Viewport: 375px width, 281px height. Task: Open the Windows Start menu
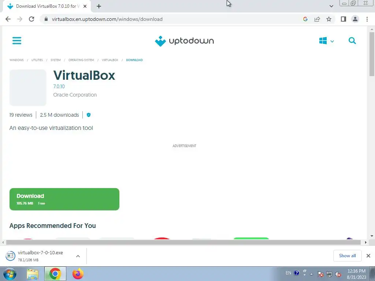click(x=10, y=274)
